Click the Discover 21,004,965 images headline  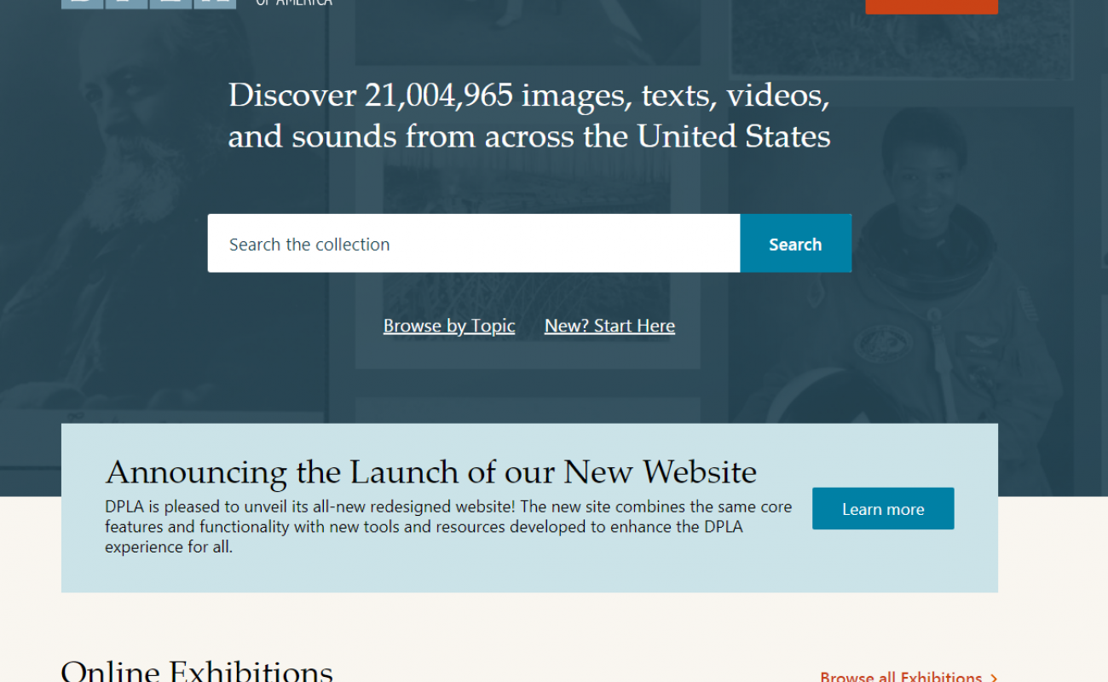click(x=529, y=115)
